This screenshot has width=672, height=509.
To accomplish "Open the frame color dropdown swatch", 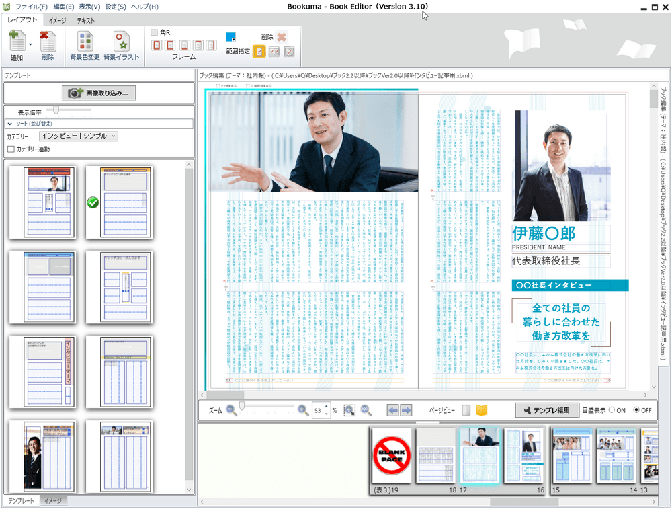I will point(232,36).
